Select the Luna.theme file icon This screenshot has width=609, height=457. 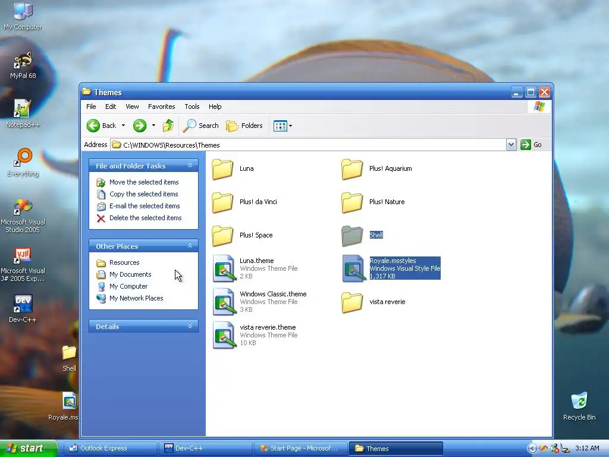coord(224,268)
